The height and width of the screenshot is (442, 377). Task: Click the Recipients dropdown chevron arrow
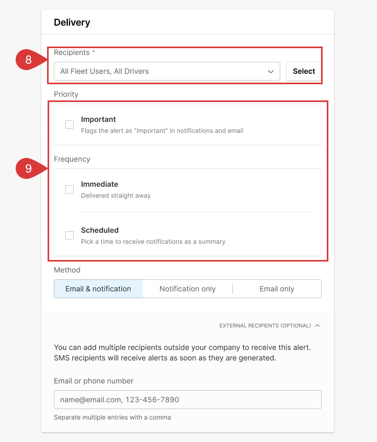click(271, 72)
